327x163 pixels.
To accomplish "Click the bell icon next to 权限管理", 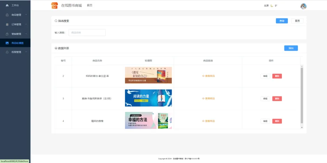I will point(7,52).
